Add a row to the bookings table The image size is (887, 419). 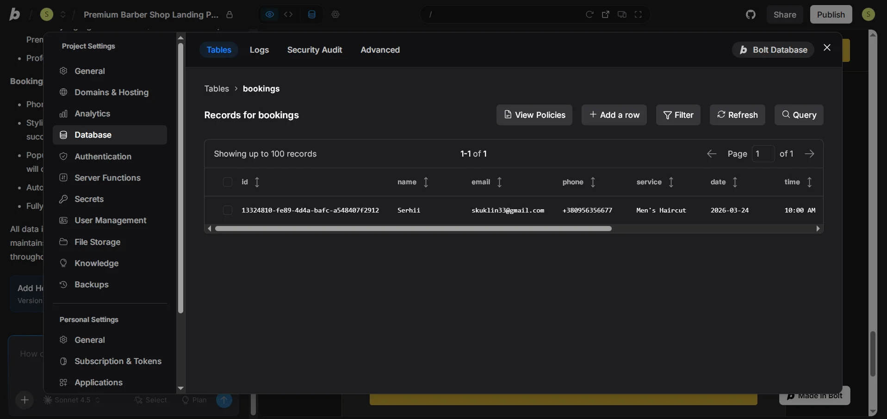click(614, 115)
